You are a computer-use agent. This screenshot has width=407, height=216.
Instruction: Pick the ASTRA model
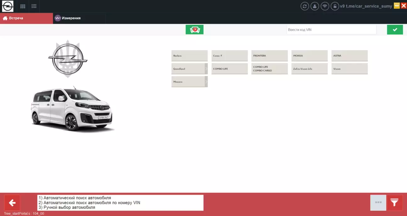click(350, 56)
